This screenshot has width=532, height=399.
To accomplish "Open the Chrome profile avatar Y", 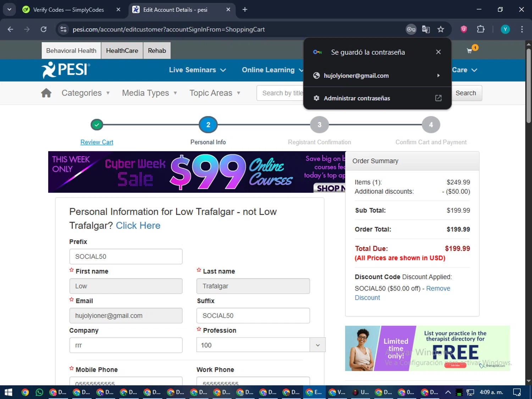I will (x=505, y=29).
